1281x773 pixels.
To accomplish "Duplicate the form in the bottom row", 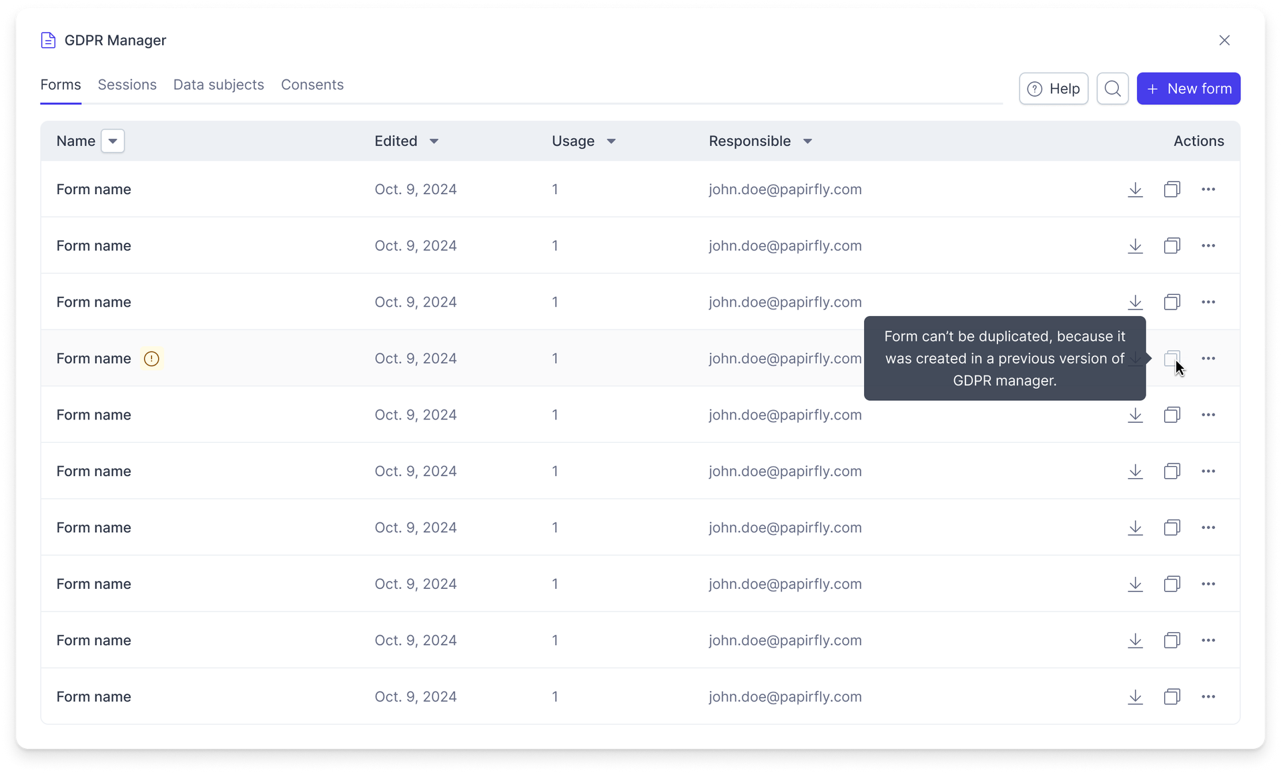I will pyautogui.click(x=1172, y=697).
